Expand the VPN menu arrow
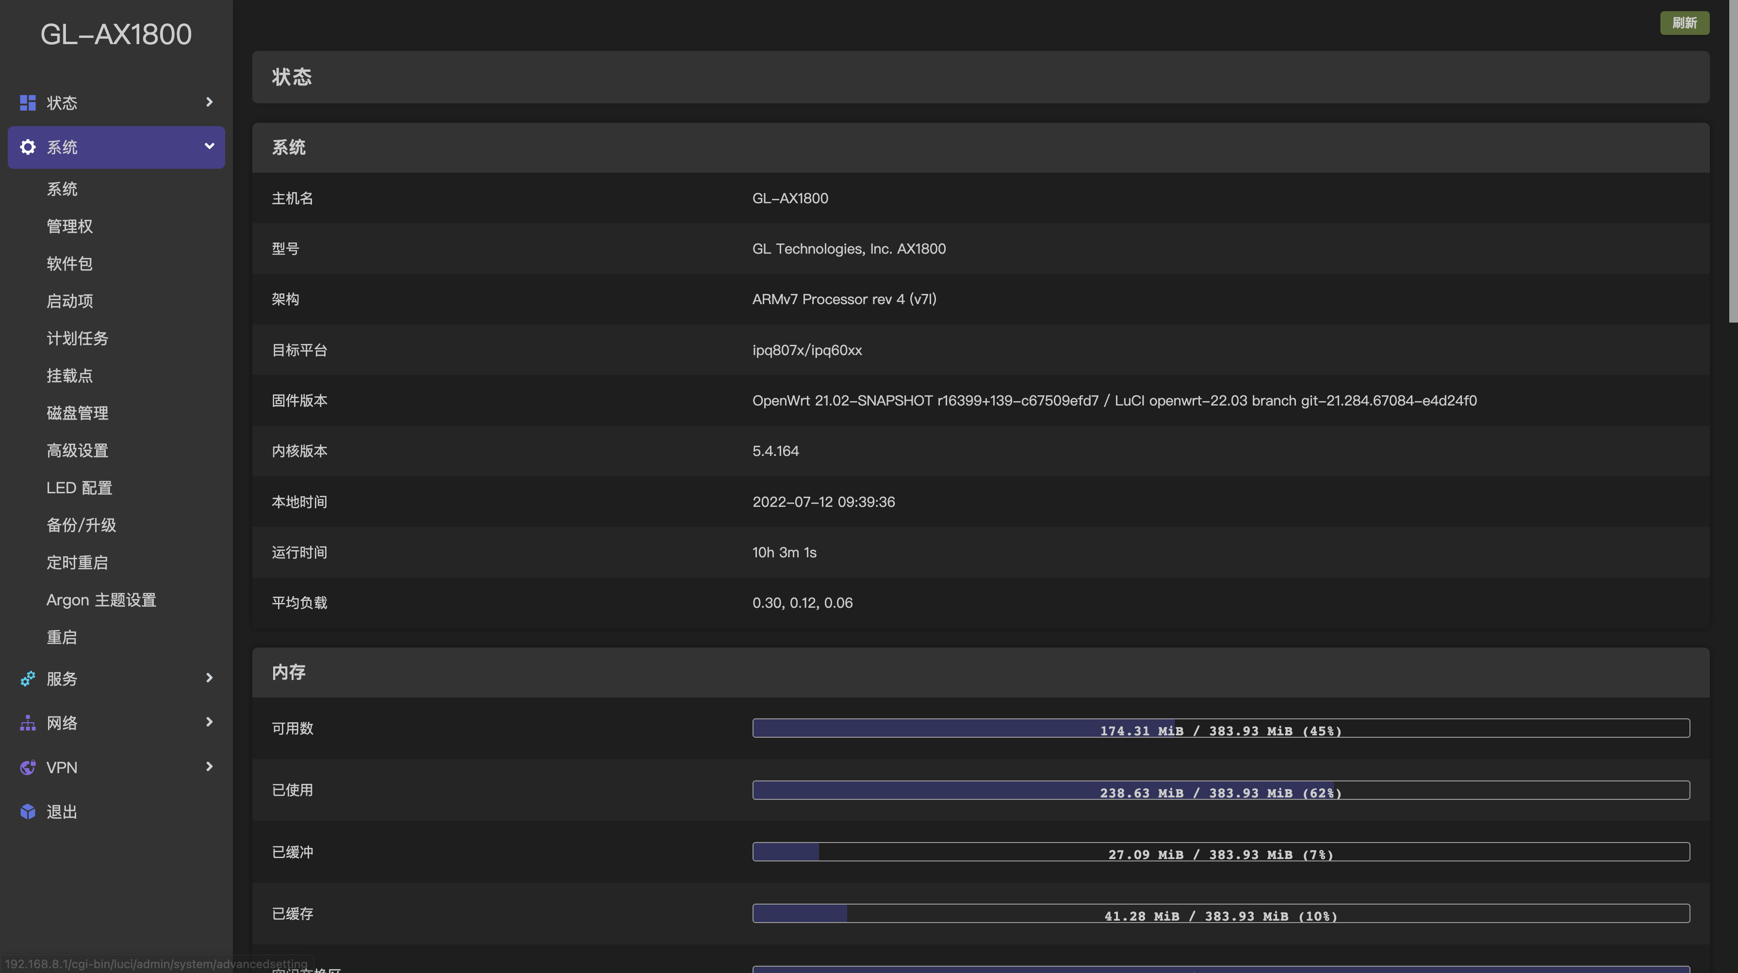 209,767
